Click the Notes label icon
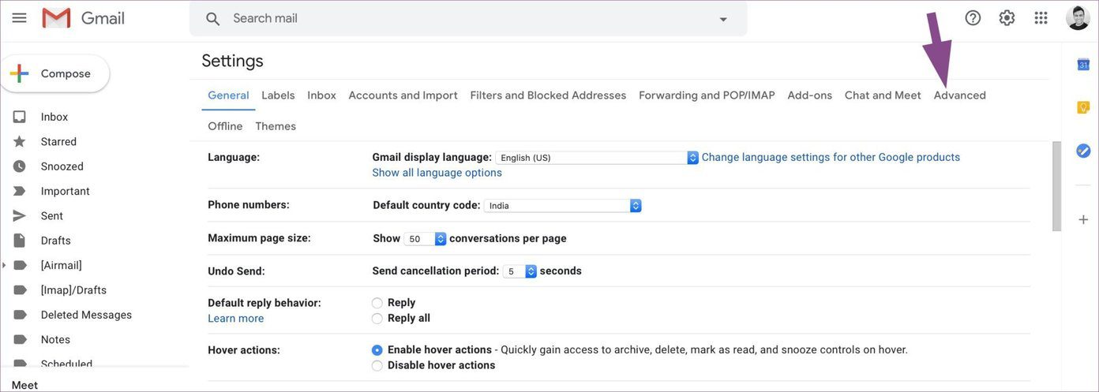 [20, 339]
